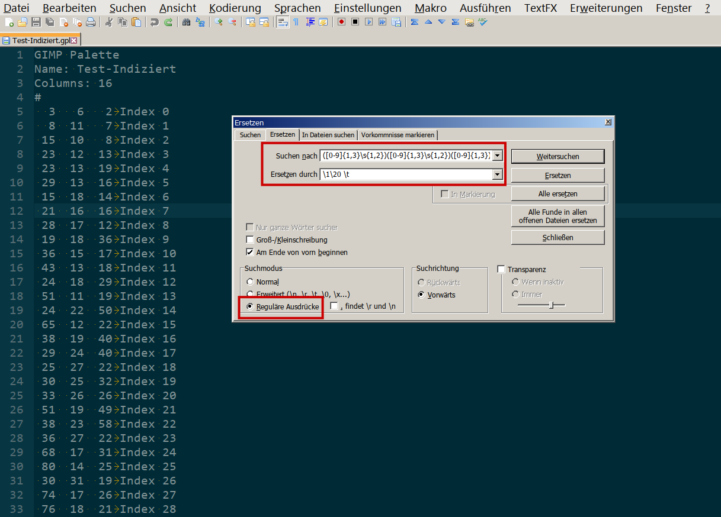This screenshot has height=517, width=721.
Task: Select the Normal search mode radio button
Action: tap(250, 282)
